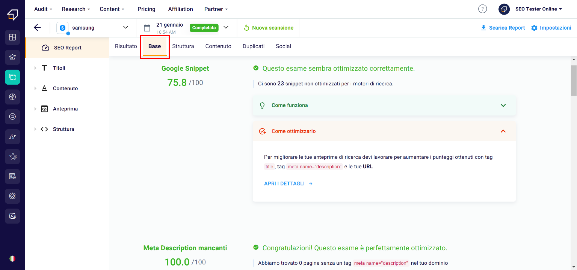577x270 pixels.
Task: Open the Audit menu
Action: coord(43,9)
